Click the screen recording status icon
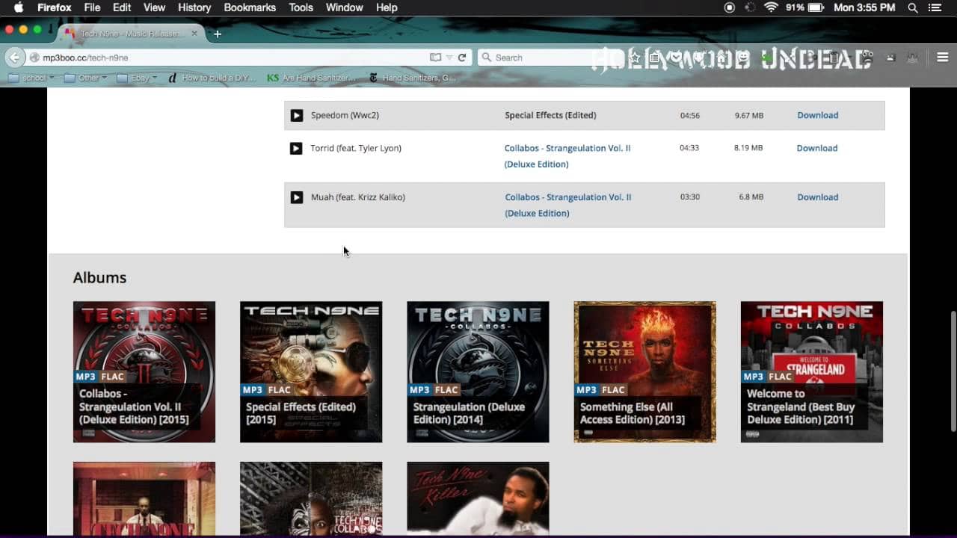 pyautogui.click(x=730, y=7)
